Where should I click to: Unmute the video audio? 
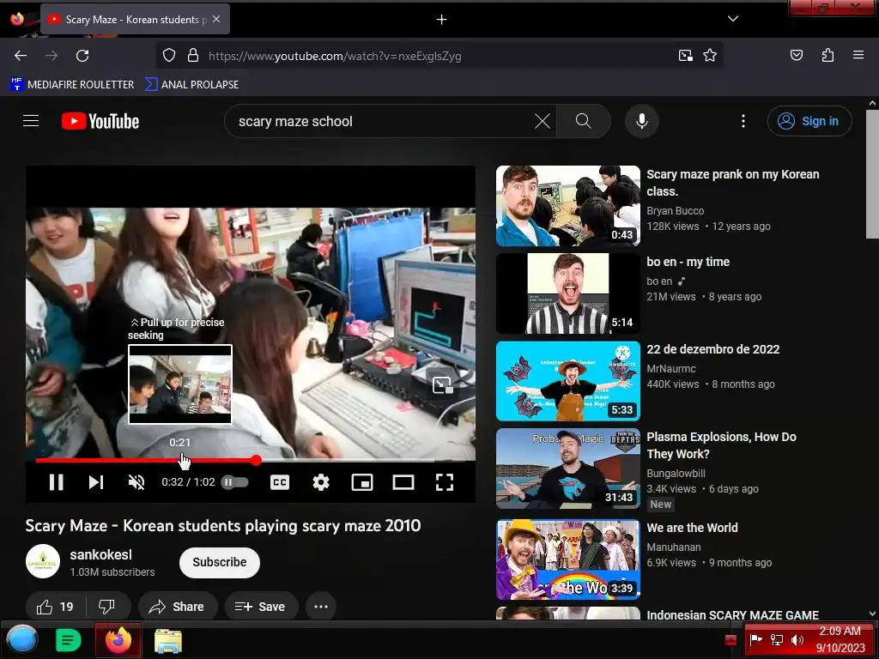(x=136, y=482)
